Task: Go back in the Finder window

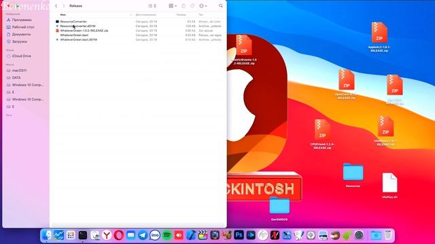Action: click(x=56, y=6)
